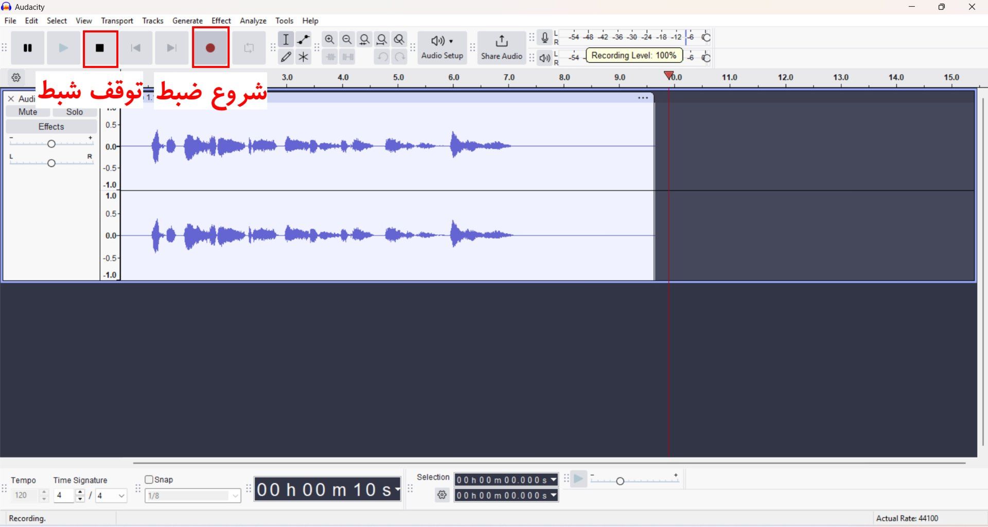Click the Effects button on the track
The image size is (988, 527).
coord(50,126)
